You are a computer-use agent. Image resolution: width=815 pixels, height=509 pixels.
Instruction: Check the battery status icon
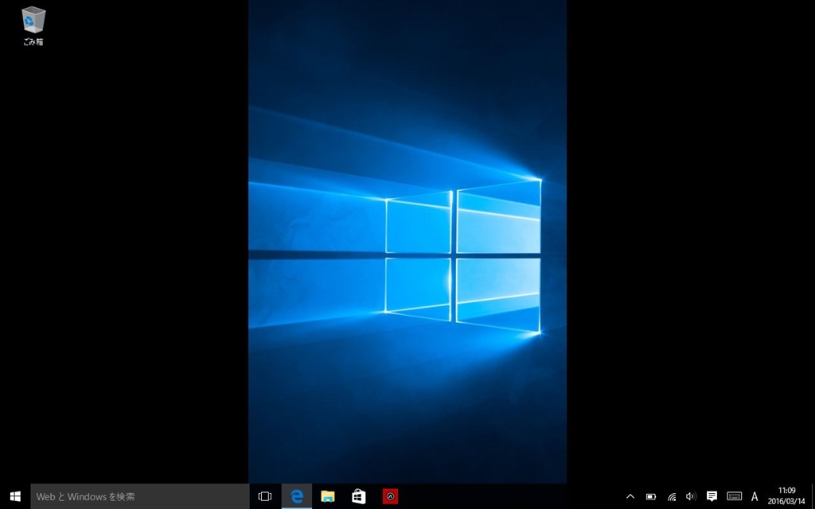click(651, 496)
